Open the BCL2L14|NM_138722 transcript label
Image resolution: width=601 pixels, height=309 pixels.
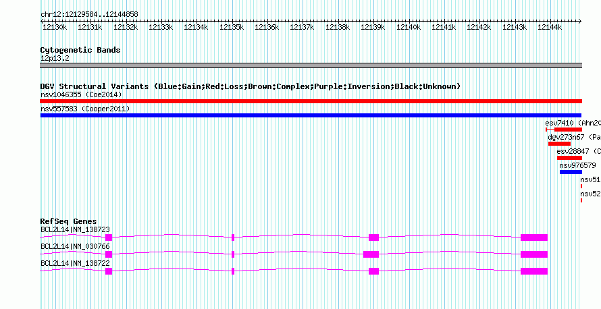(75, 263)
